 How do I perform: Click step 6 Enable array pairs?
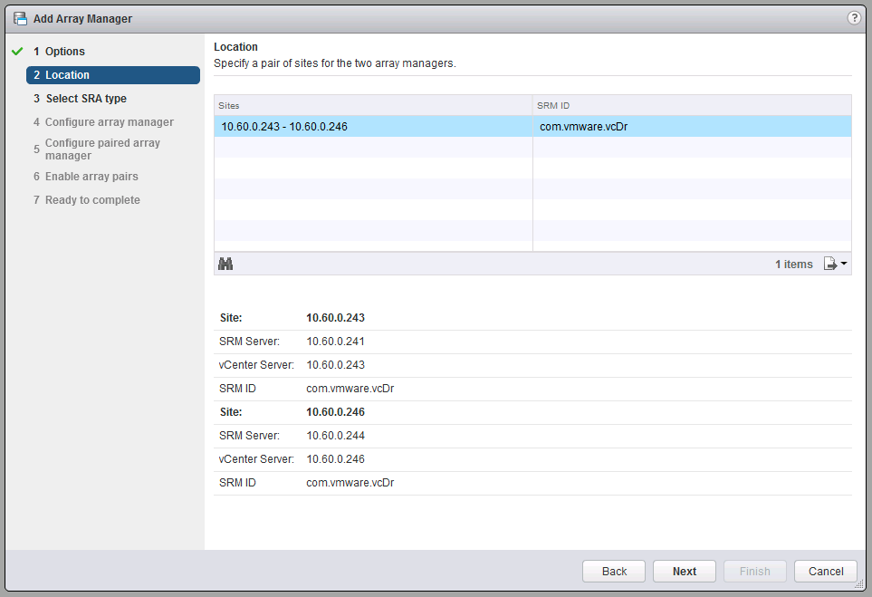pyautogui.click(x=91, y=177)
